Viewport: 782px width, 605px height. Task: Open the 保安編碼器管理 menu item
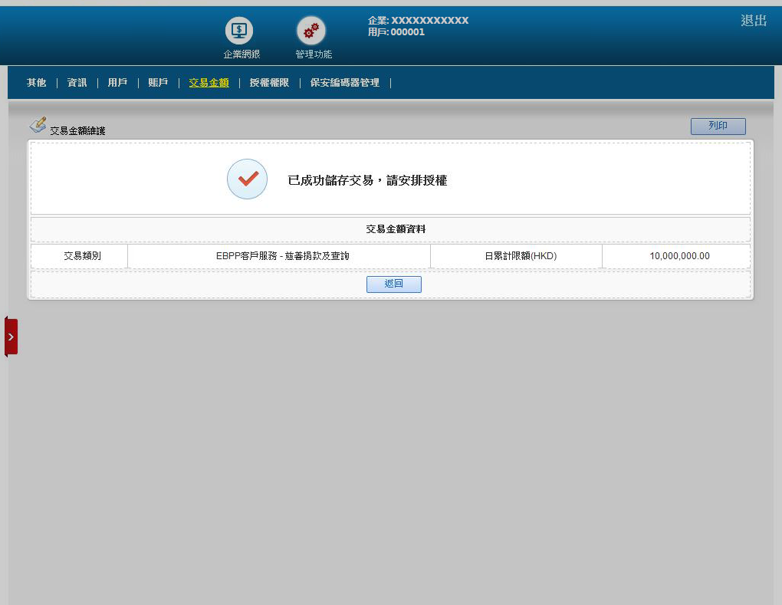[x=344, y=83]
